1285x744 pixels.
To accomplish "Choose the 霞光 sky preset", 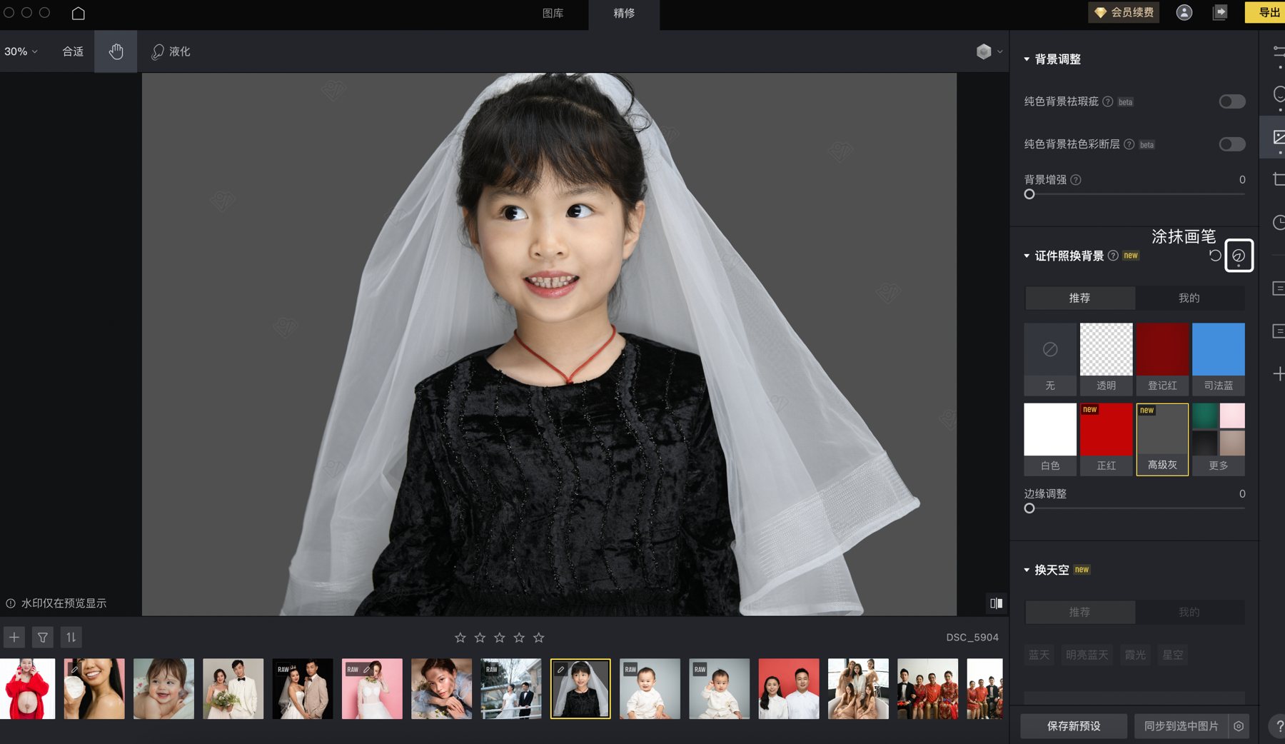I will click(x=1135, y=655).
